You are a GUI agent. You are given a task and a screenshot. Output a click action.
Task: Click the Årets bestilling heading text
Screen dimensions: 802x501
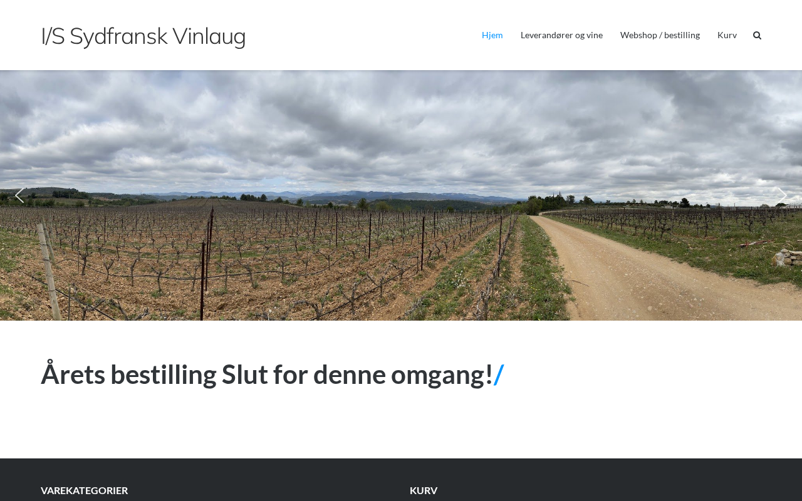coord(267,374)
